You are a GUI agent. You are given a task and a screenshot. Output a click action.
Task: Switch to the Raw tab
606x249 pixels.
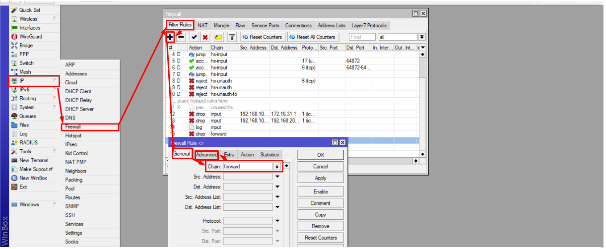pos(240,25)
